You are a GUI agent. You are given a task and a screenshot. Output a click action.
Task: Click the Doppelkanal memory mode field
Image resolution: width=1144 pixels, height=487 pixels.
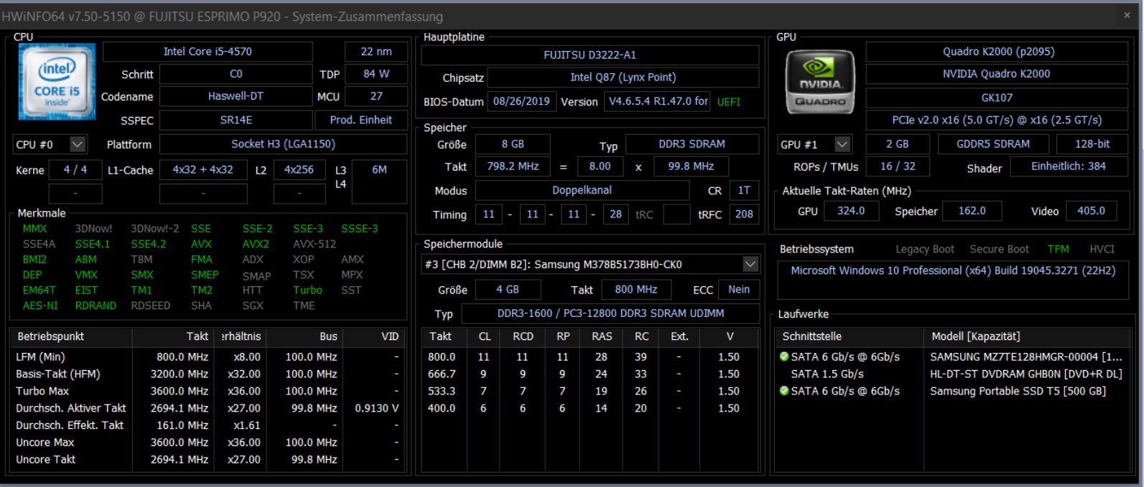pyautogui.click(x=582, y=191)
